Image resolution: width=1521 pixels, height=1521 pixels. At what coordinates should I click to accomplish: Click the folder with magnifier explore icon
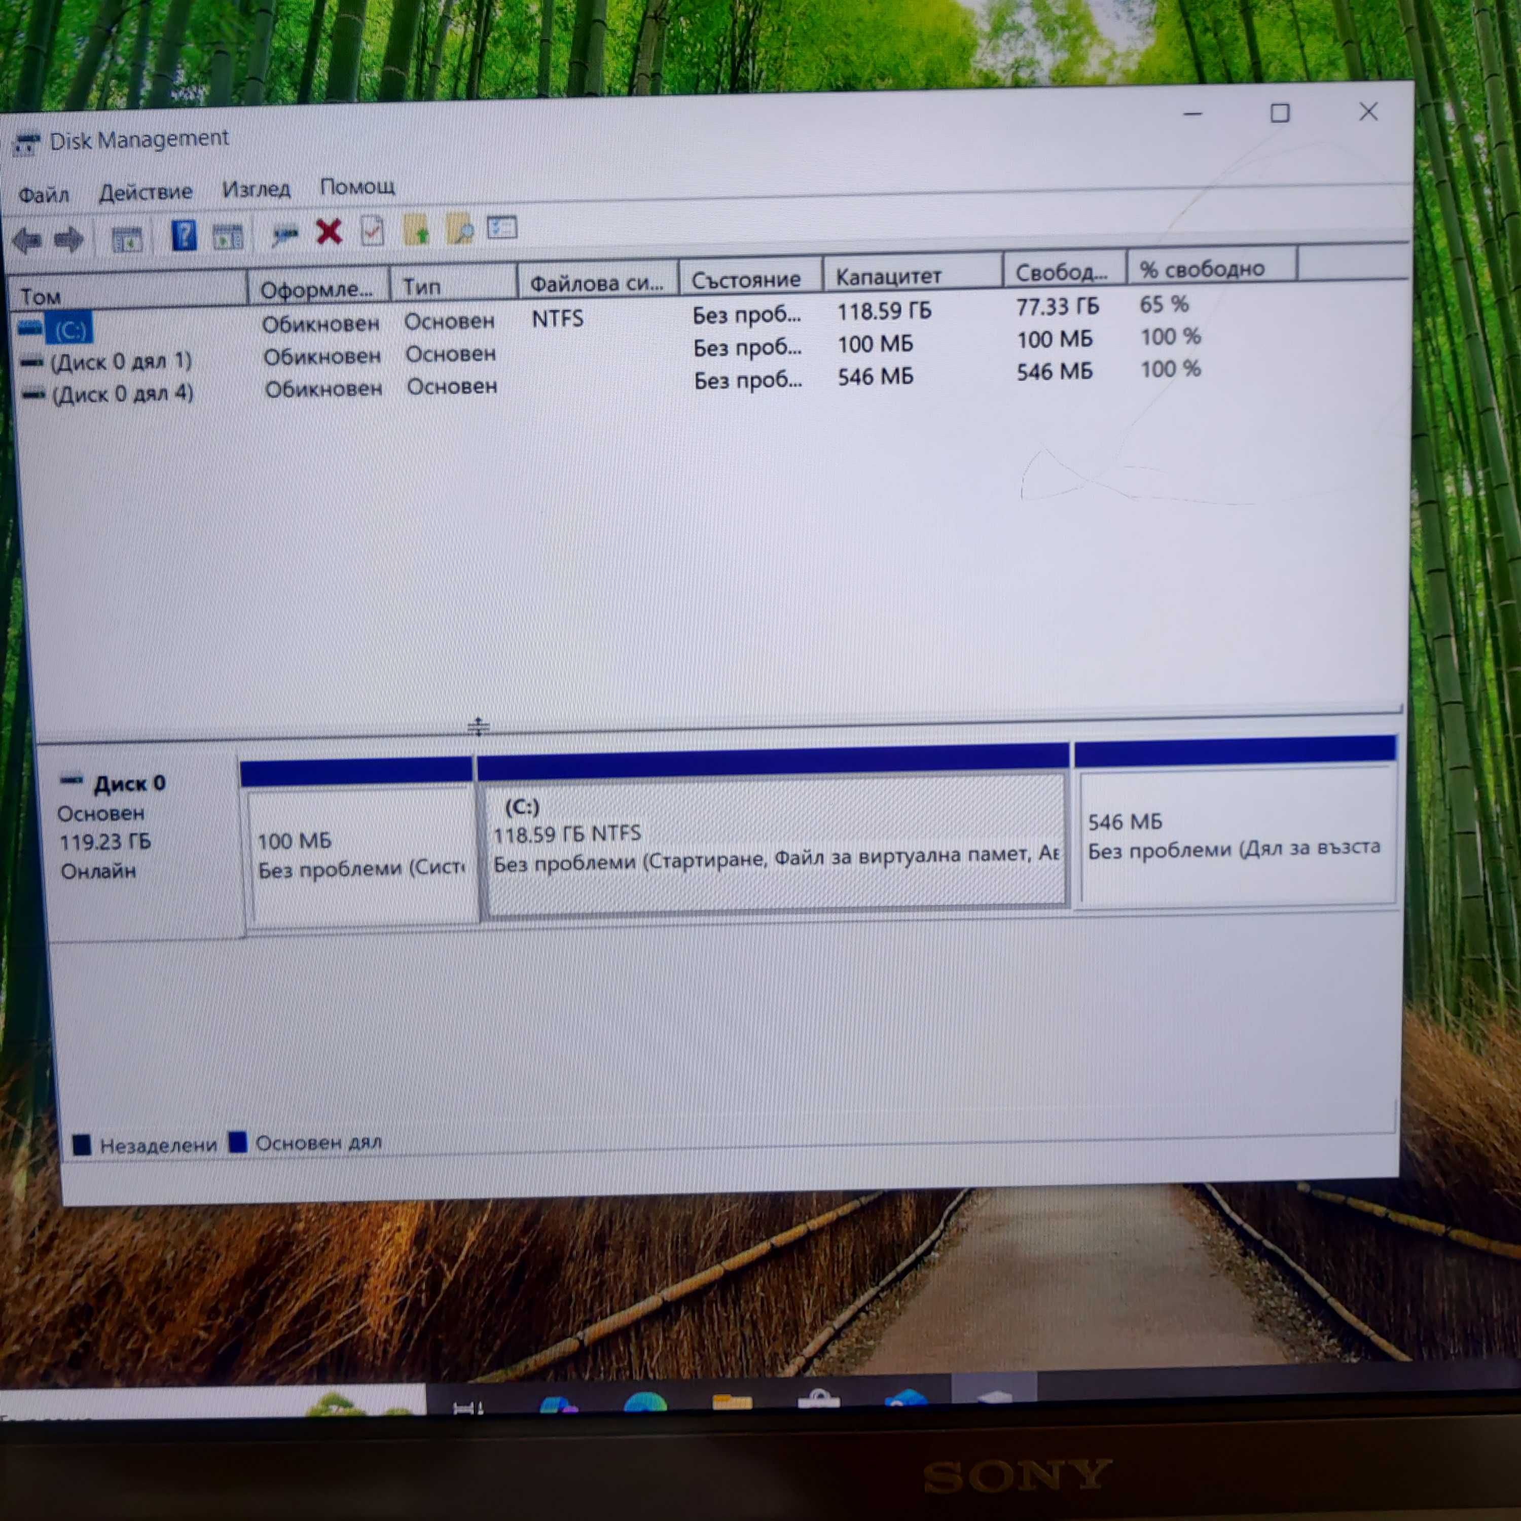(x=460, y=229)
